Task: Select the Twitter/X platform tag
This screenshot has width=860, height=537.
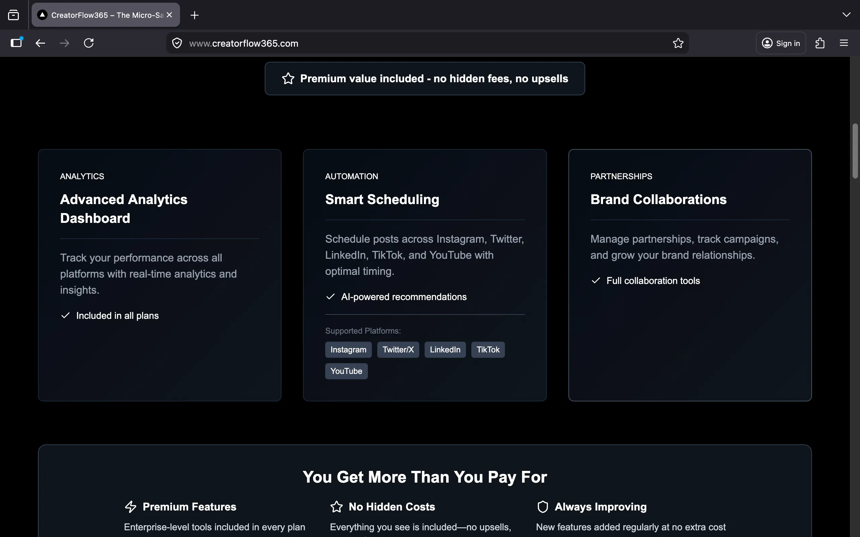Action: tap(398, 350)
